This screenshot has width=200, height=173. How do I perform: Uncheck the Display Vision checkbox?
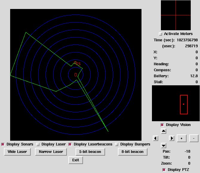tap(162, 125)
